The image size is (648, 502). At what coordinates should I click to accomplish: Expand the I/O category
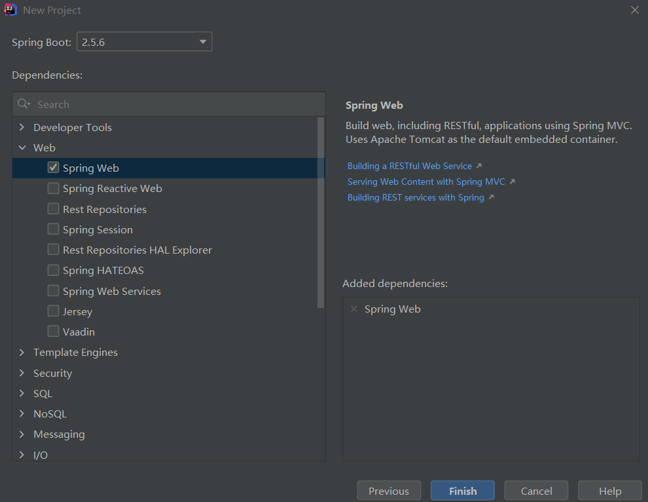[22, 454]
